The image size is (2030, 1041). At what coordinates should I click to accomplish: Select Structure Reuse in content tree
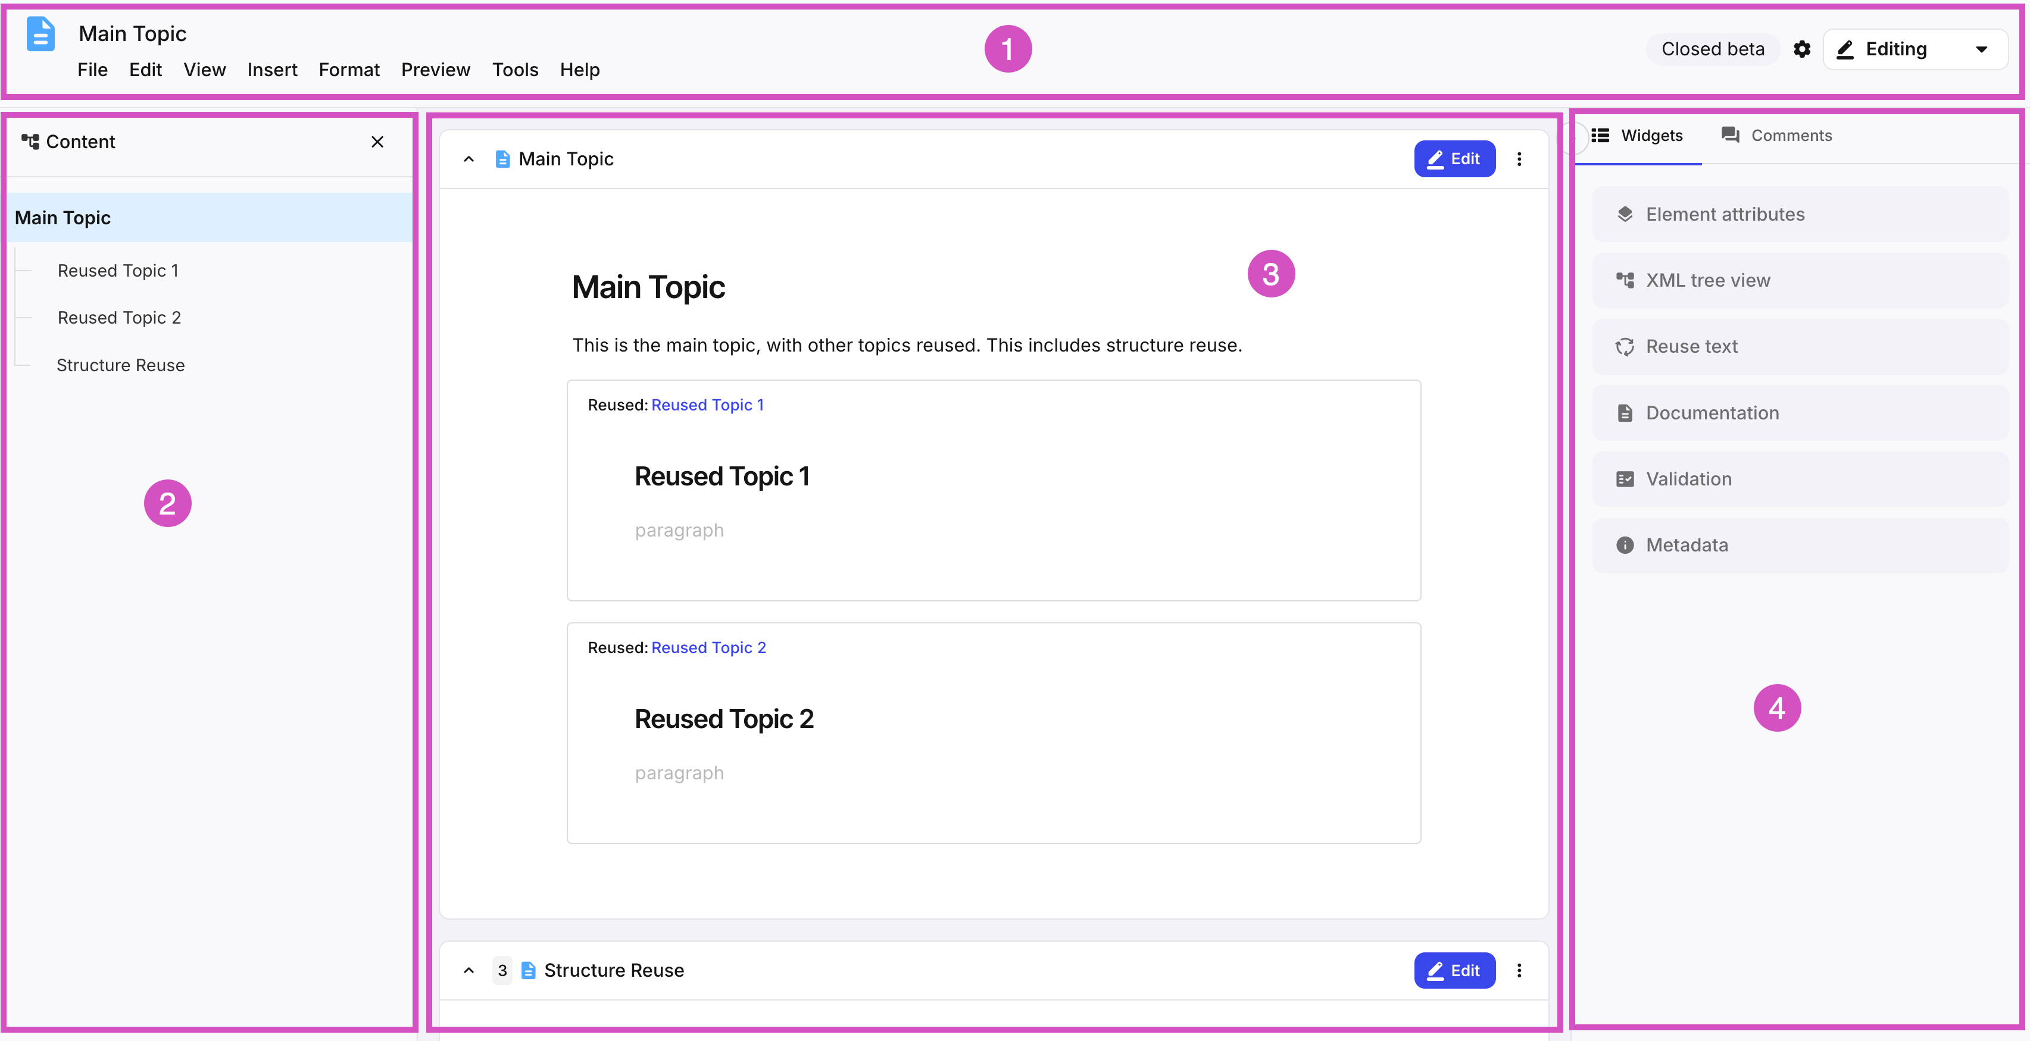point(121,365)
